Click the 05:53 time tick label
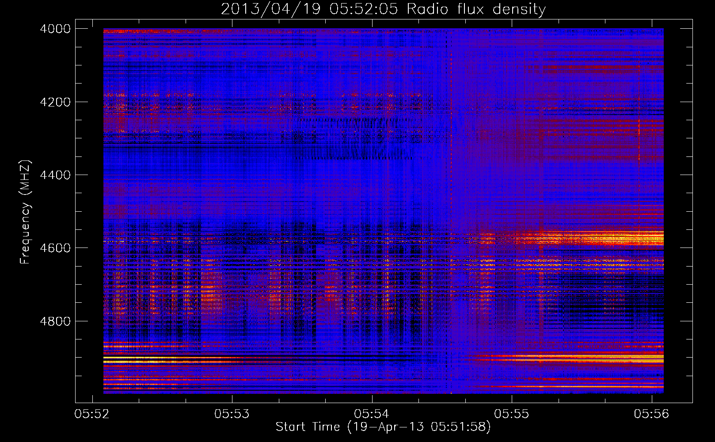Image resolution: width=715 pixels, height=442 pixels. pyautogui.click(x=232, y=414)
